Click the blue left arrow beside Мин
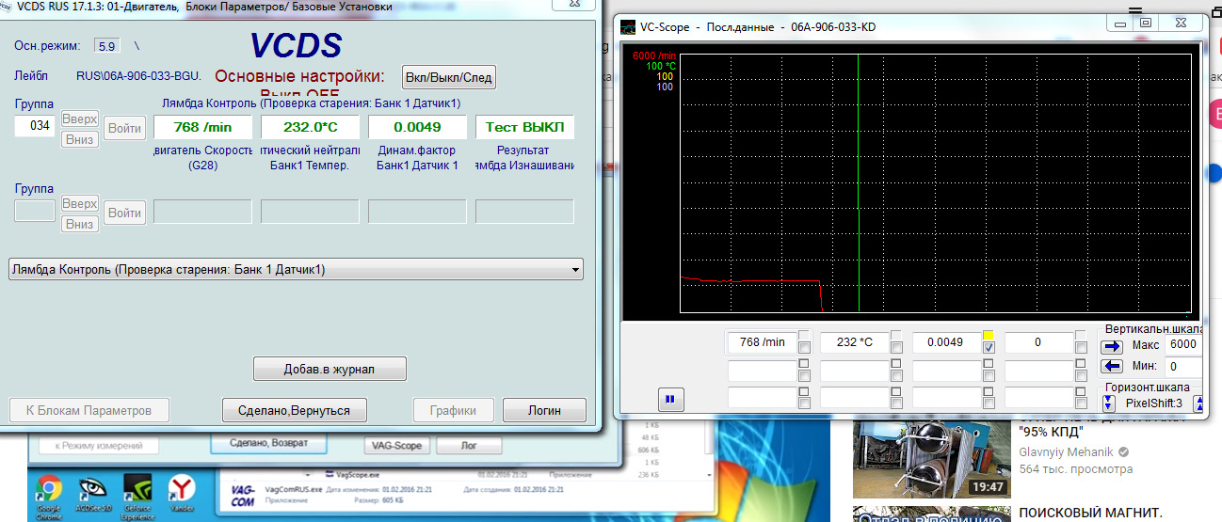 coord(1113,367)
